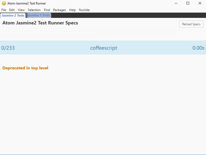Screen dimensions: 206x155
Task: Open the Edit menu
Action: coord(12,10)
